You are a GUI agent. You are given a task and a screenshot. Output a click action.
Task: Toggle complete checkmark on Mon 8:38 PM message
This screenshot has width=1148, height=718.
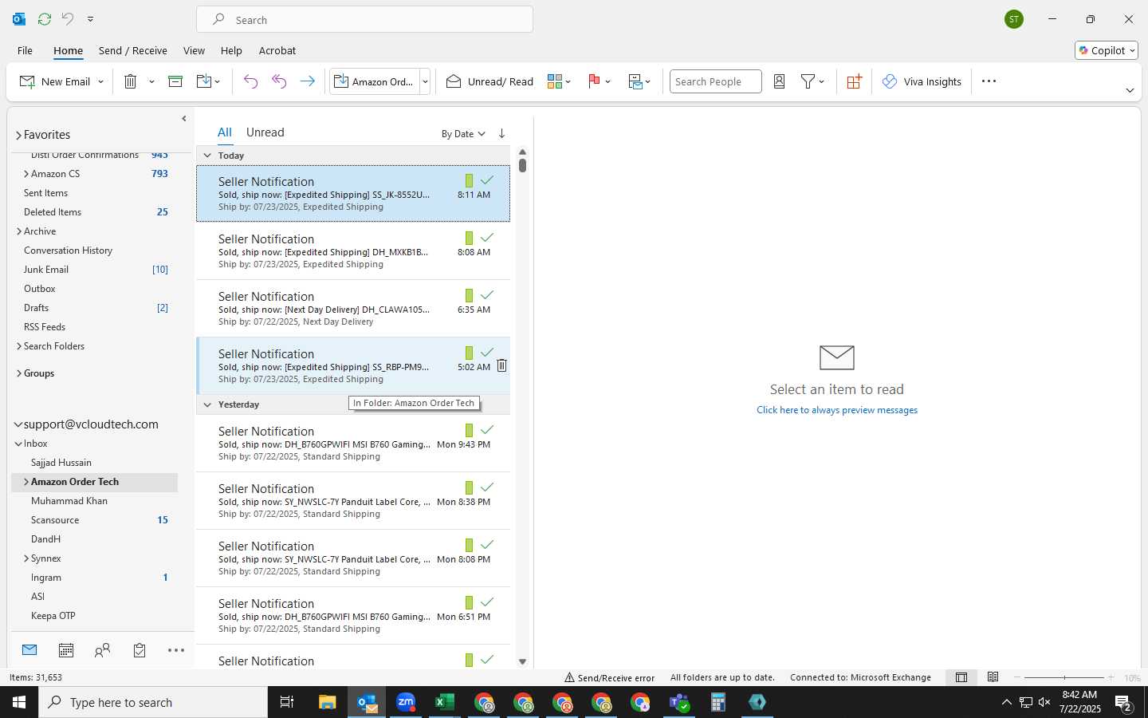487,487
